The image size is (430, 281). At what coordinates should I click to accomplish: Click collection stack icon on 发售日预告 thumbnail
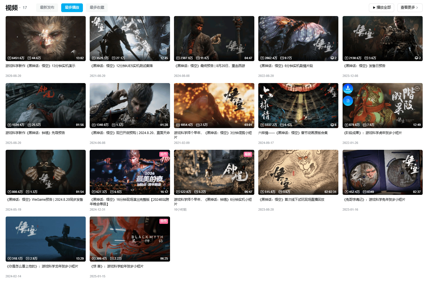pos(416,58)
